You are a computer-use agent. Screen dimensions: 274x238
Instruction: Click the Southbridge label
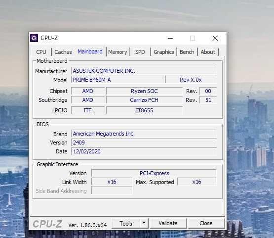point(53,100)
